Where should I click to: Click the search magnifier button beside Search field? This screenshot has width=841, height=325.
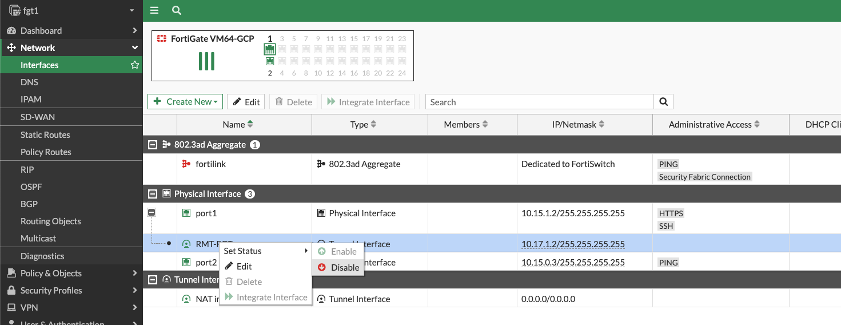[x=664, y=102]
